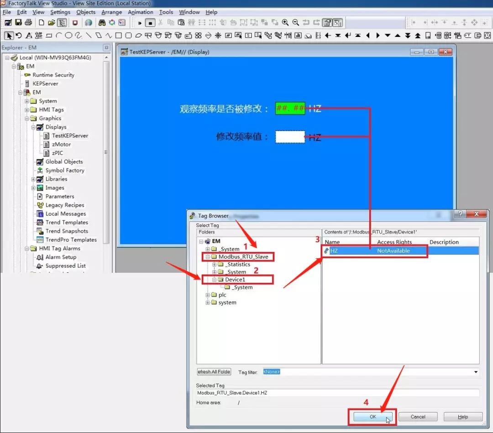Expand the plc folder in Tag Browser
493x433 pixels.
pyautogui.click(x=208, y=295)
